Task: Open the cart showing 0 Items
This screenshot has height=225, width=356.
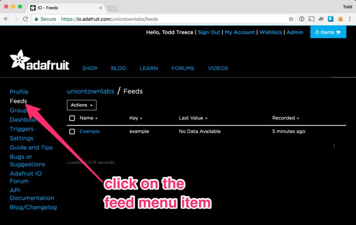Action: pyautogui.click(x=328, y=32)
